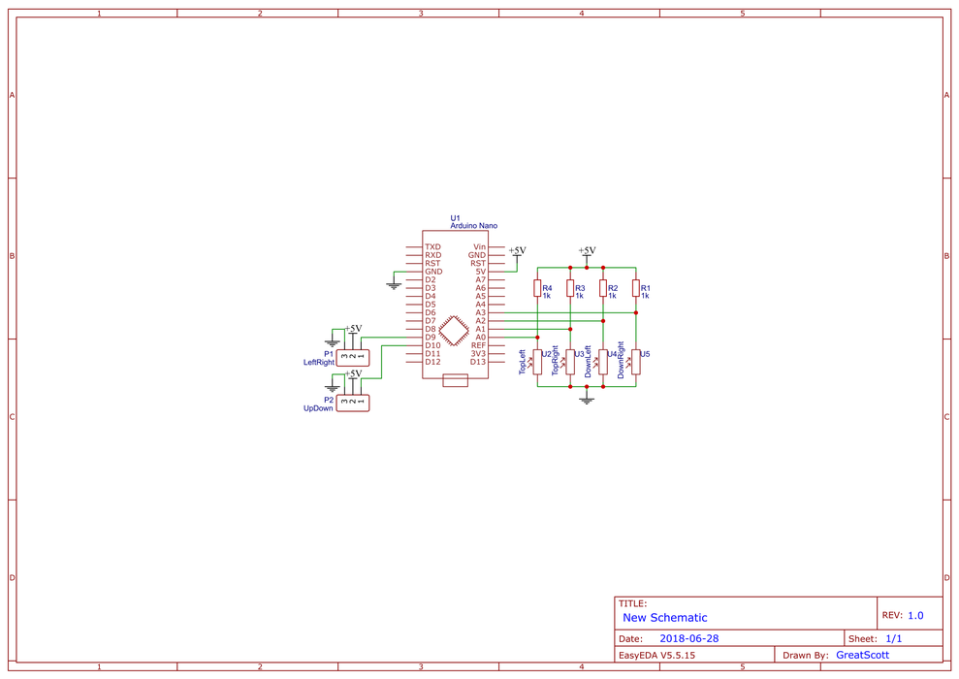The height and width of the screenshot is (679, 959).
Task: Click the green wire from D9 to P1
Action: 383,337
